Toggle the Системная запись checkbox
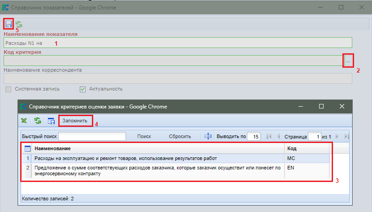 point(9,89)
